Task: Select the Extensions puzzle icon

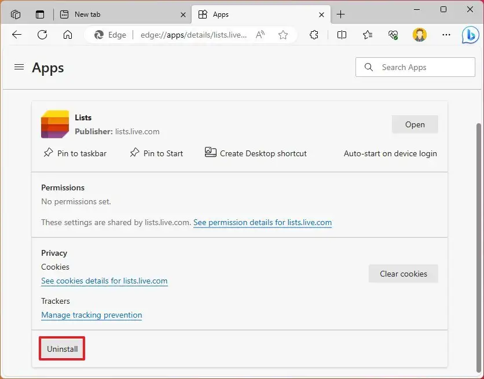Action: pyautogui.click(x=314, y=35)
